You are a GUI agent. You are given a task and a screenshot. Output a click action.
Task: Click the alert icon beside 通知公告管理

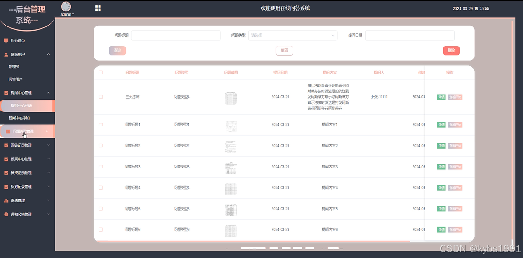(x=6, y=215)
